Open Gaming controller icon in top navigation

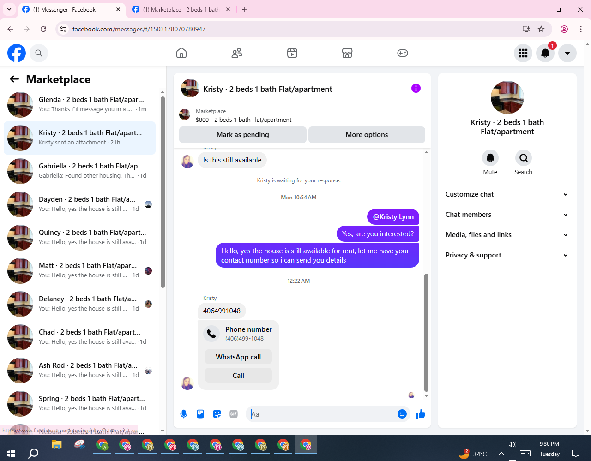[x=403, y=53]
